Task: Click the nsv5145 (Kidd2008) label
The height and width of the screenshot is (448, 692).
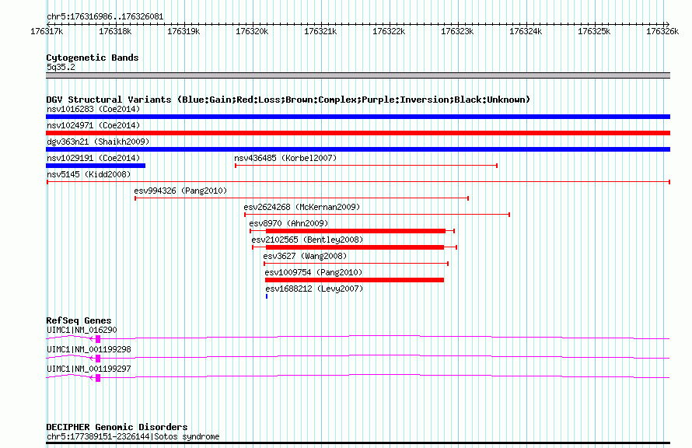Action: (89, 174)
